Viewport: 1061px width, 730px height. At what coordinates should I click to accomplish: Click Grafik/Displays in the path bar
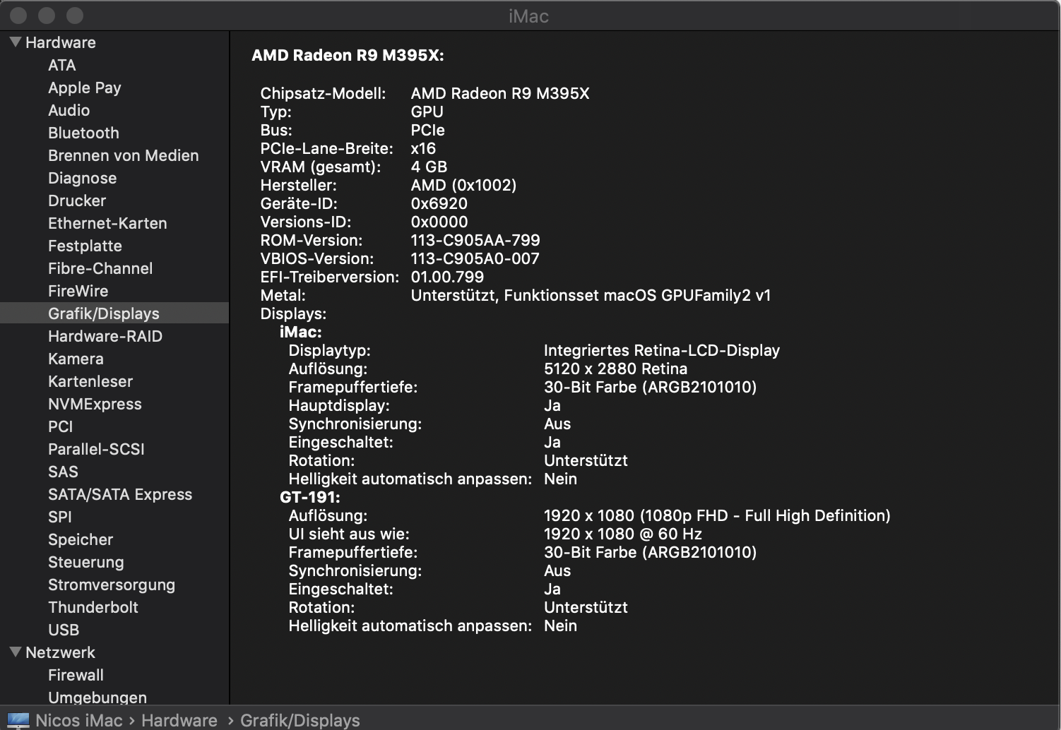point(300,720)
